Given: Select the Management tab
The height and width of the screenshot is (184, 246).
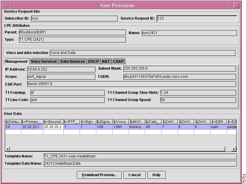Looking at the screenshot, I should tap(16, 61).
